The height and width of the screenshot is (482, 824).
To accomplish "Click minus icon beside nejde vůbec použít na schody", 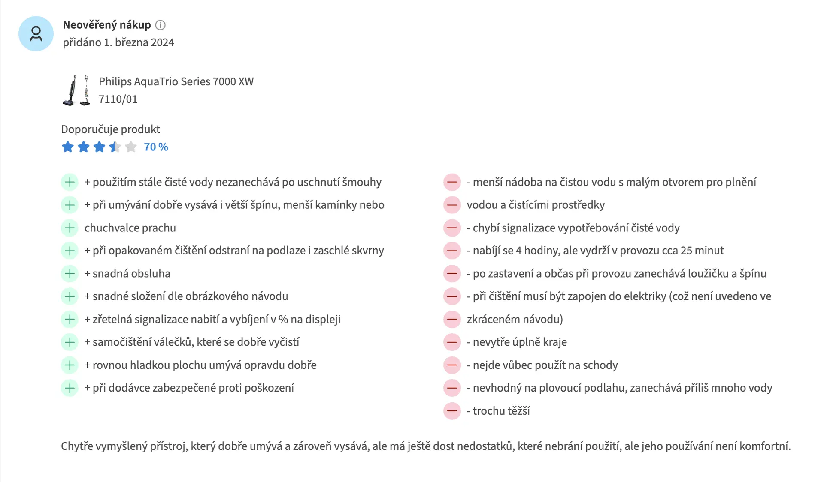I will (452, 365).
